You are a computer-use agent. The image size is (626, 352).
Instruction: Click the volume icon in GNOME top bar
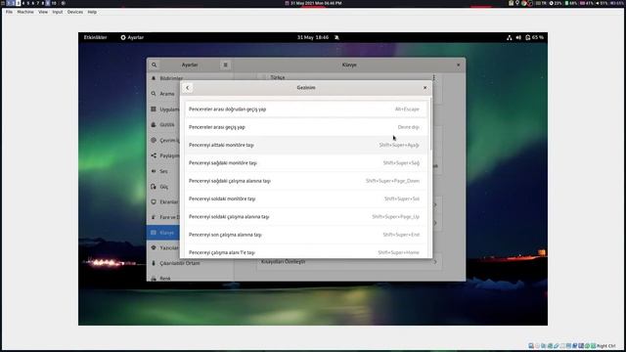click(518, 37)
